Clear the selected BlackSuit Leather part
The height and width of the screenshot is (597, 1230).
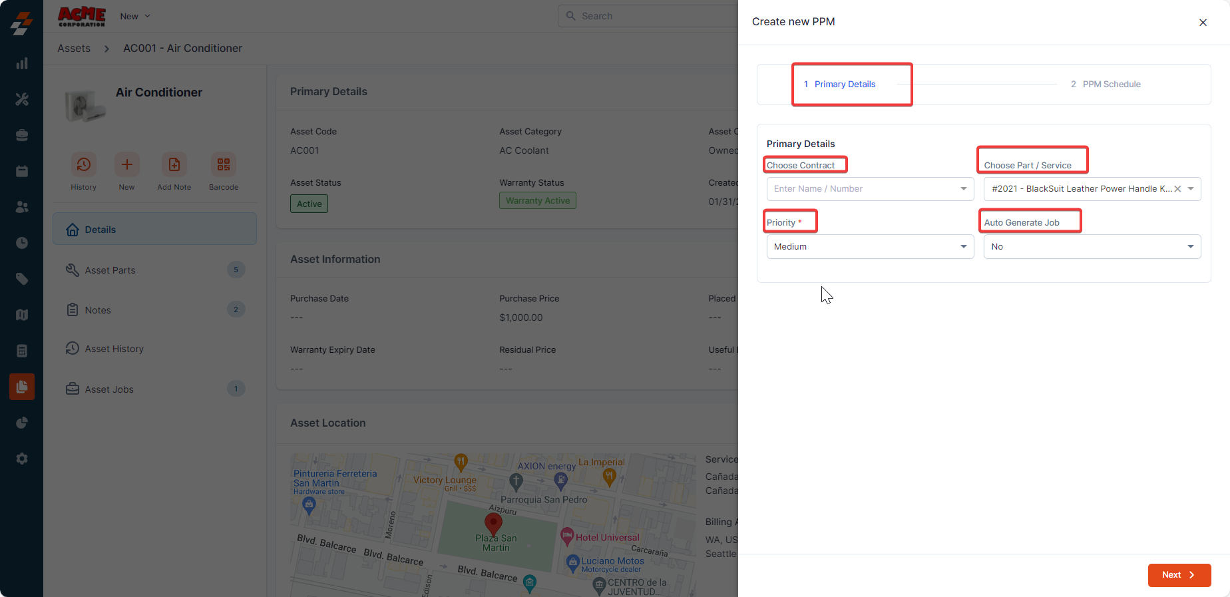[1177, 189]
